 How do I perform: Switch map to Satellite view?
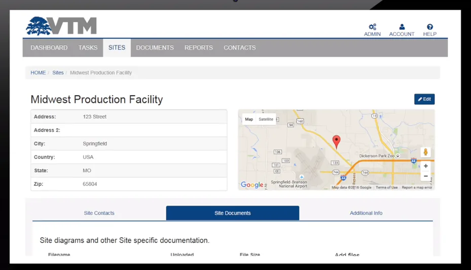coord(266,119)
